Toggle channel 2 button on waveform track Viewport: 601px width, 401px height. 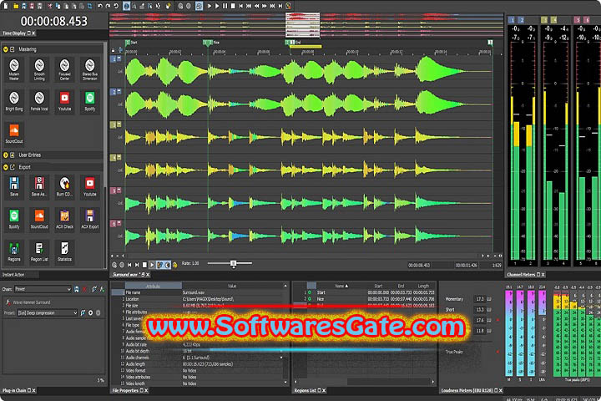click(114, 92)
